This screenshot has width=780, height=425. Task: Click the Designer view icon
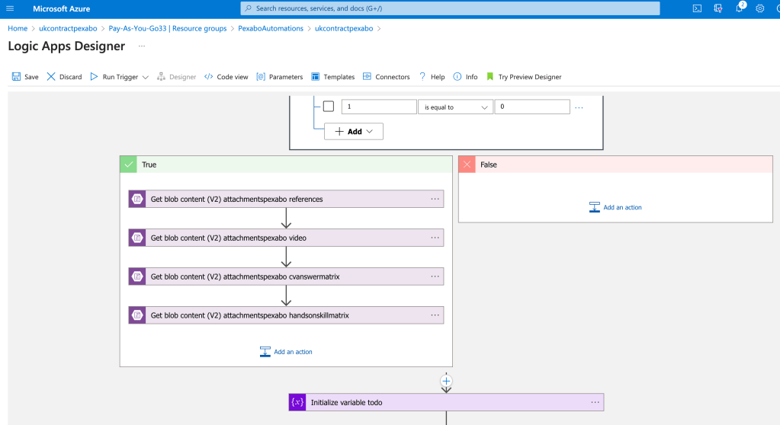point(161,77)
